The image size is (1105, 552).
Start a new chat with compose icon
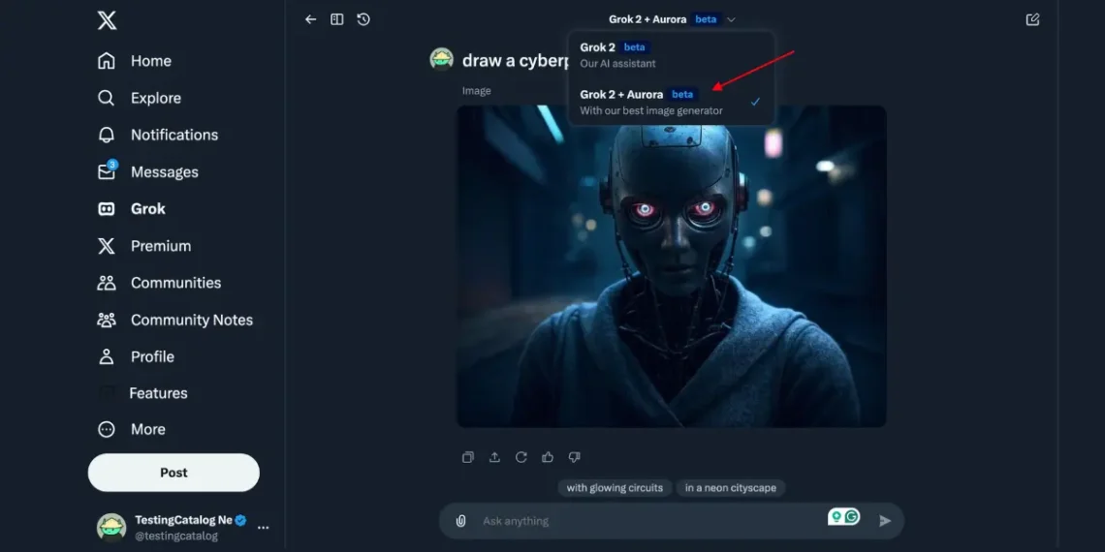click(x=1032, y=19)
